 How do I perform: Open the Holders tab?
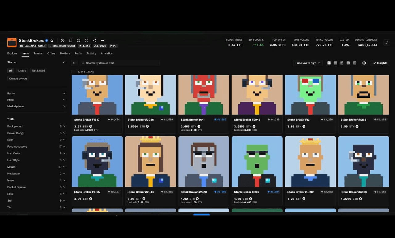pyautogui.click(x=65, y=53)
